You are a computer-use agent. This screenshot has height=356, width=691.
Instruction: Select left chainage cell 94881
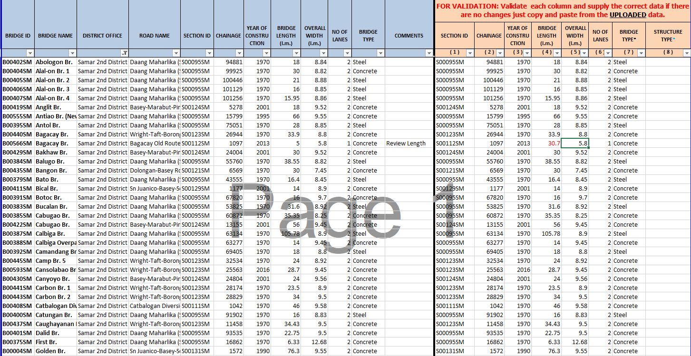pyautogui.click(x=229, y=62)
